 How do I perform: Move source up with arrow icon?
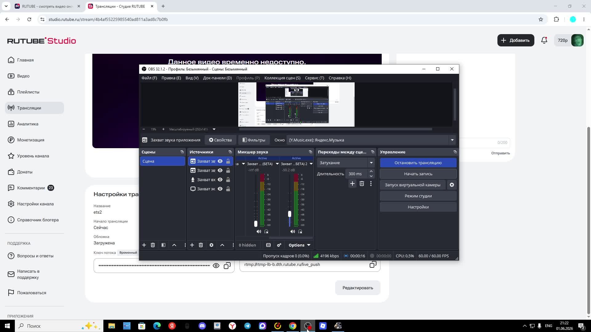(222, 245)
